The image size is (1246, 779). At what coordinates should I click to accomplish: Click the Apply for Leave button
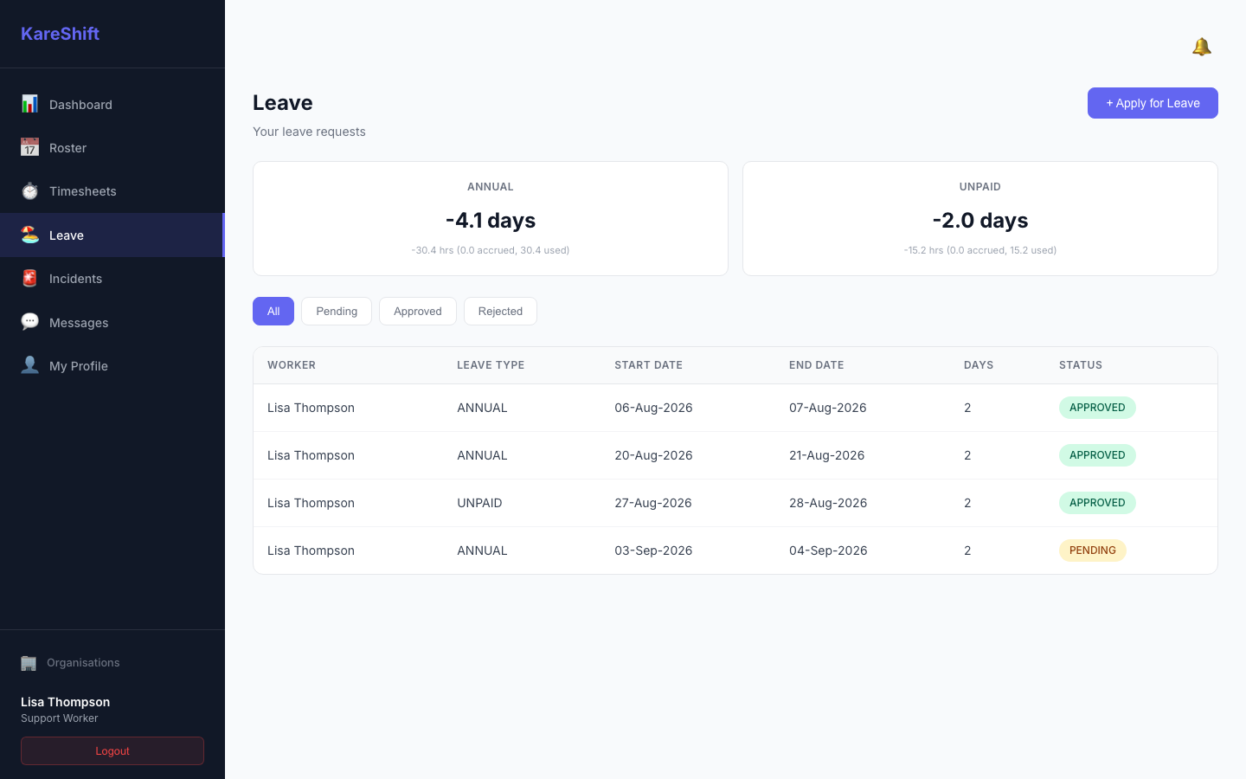[x=1153, y=103]
